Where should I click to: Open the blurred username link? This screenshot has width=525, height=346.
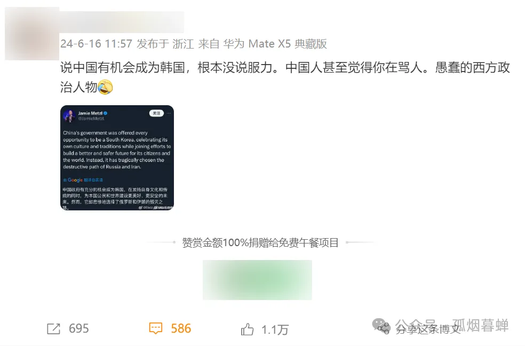coord(122,22)
